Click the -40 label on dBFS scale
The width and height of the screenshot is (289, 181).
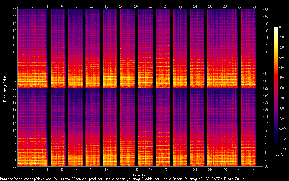pos(281,68)
